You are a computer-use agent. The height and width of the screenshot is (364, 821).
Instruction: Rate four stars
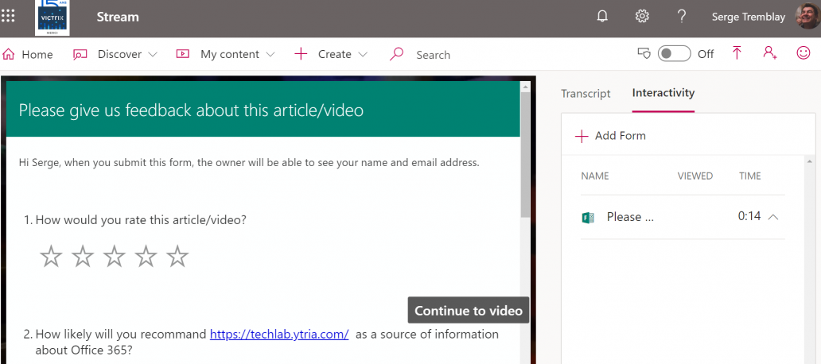(146, 256)
